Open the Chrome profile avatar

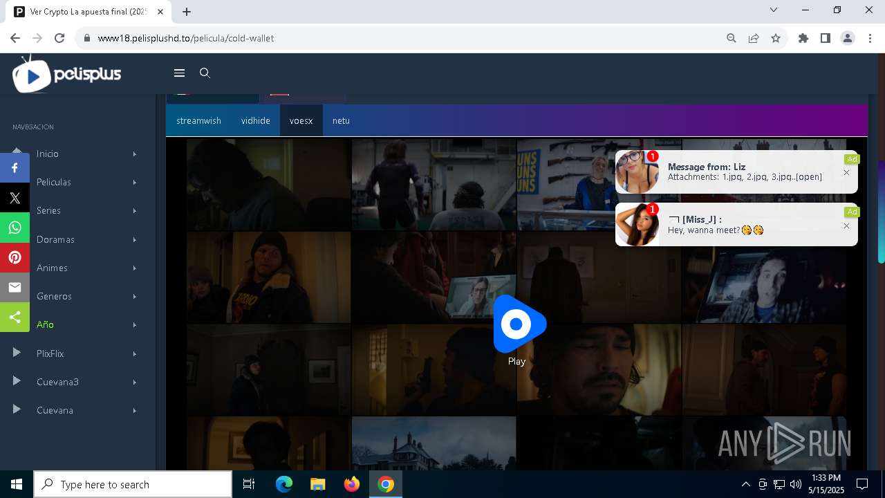pos(848,38)
